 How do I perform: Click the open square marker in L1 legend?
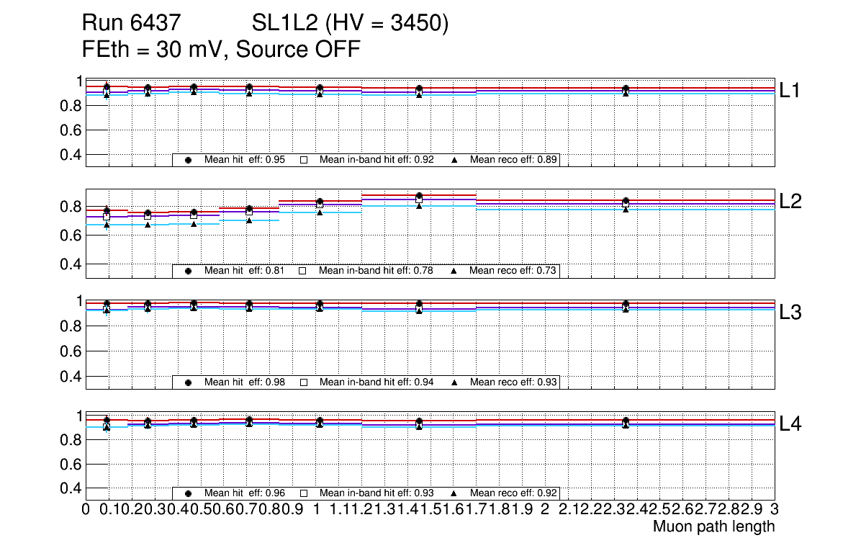pyautogui.click(x=303, y=160)
